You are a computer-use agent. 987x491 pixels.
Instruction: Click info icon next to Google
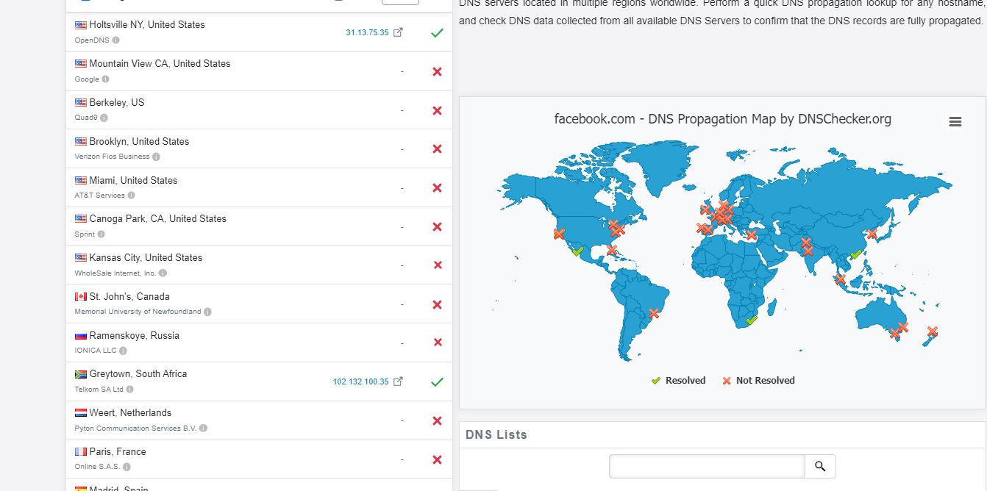coord(105,79)
